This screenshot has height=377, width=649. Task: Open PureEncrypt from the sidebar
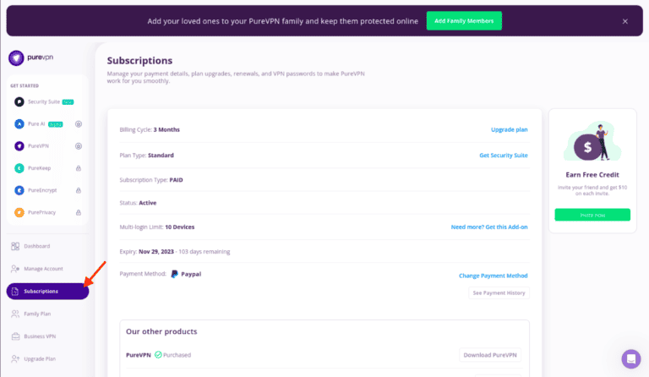click(42, 190)
